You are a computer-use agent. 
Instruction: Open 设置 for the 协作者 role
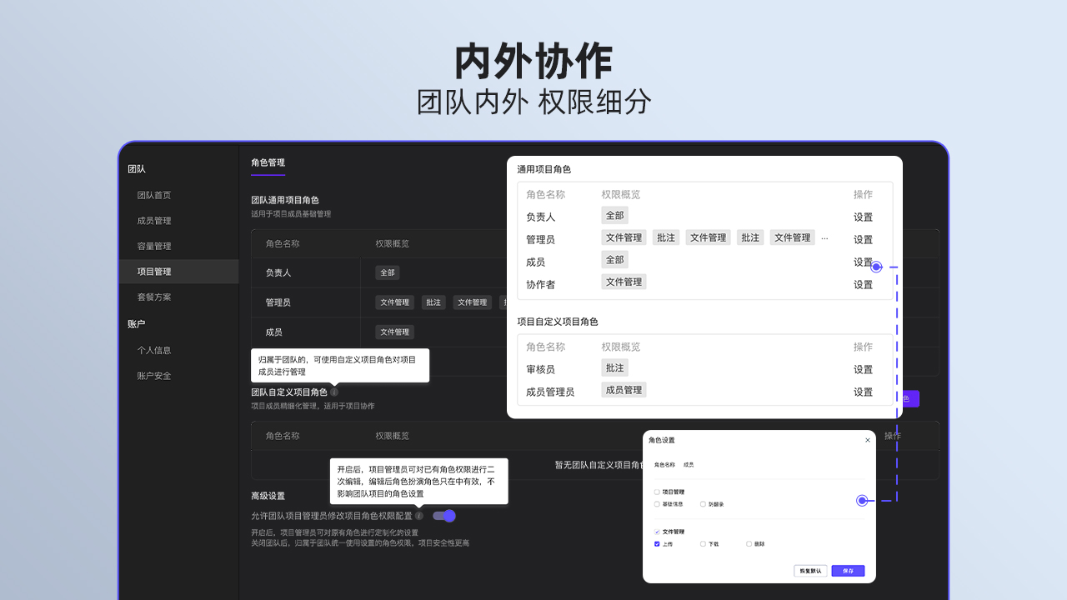pos(864,282)
